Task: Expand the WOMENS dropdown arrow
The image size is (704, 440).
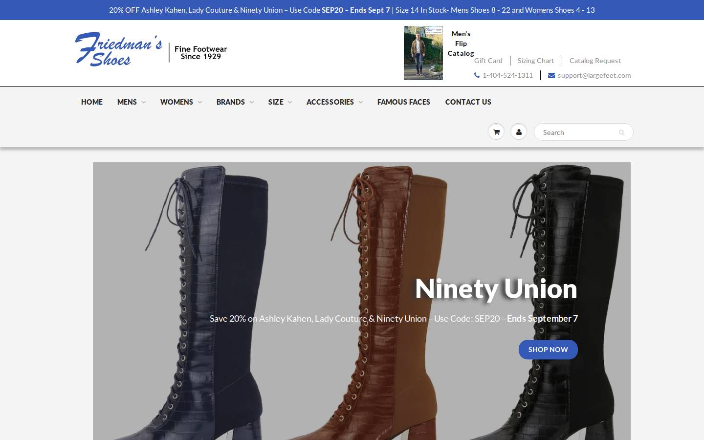Action: pyautogui.click(x=199, y=102)
